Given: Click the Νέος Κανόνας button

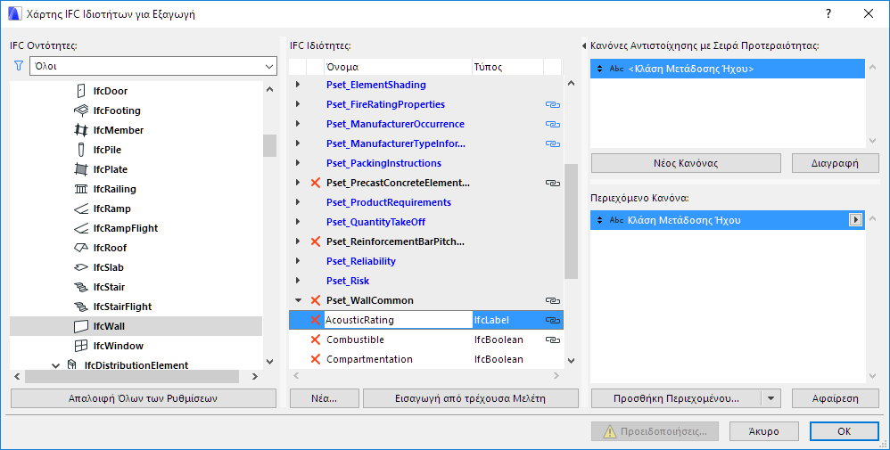Looking at the screenshot, I should 686,163.
